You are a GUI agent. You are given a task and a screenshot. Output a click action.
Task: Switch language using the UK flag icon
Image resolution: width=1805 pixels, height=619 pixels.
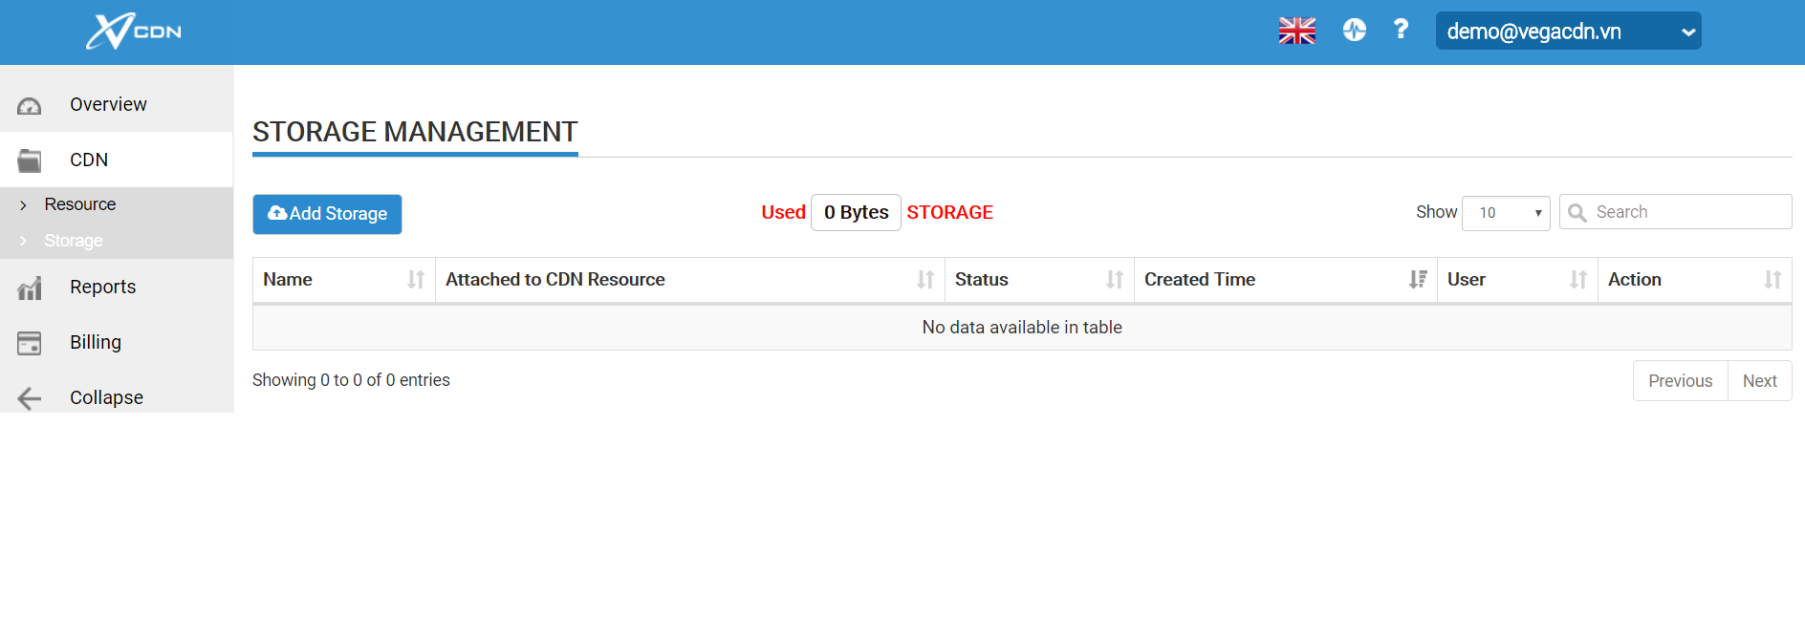pyautogui.click(x=1296, y=31)
